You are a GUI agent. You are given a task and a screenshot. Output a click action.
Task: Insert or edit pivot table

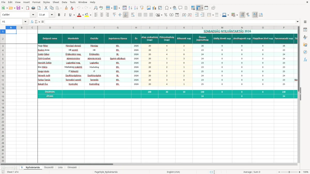160,8
